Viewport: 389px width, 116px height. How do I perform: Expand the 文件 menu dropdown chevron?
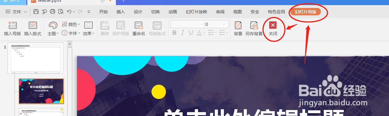[25, 12]
